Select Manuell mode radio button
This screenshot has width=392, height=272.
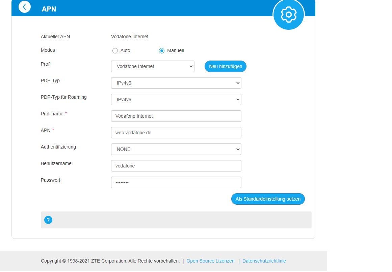coord(162,51)
